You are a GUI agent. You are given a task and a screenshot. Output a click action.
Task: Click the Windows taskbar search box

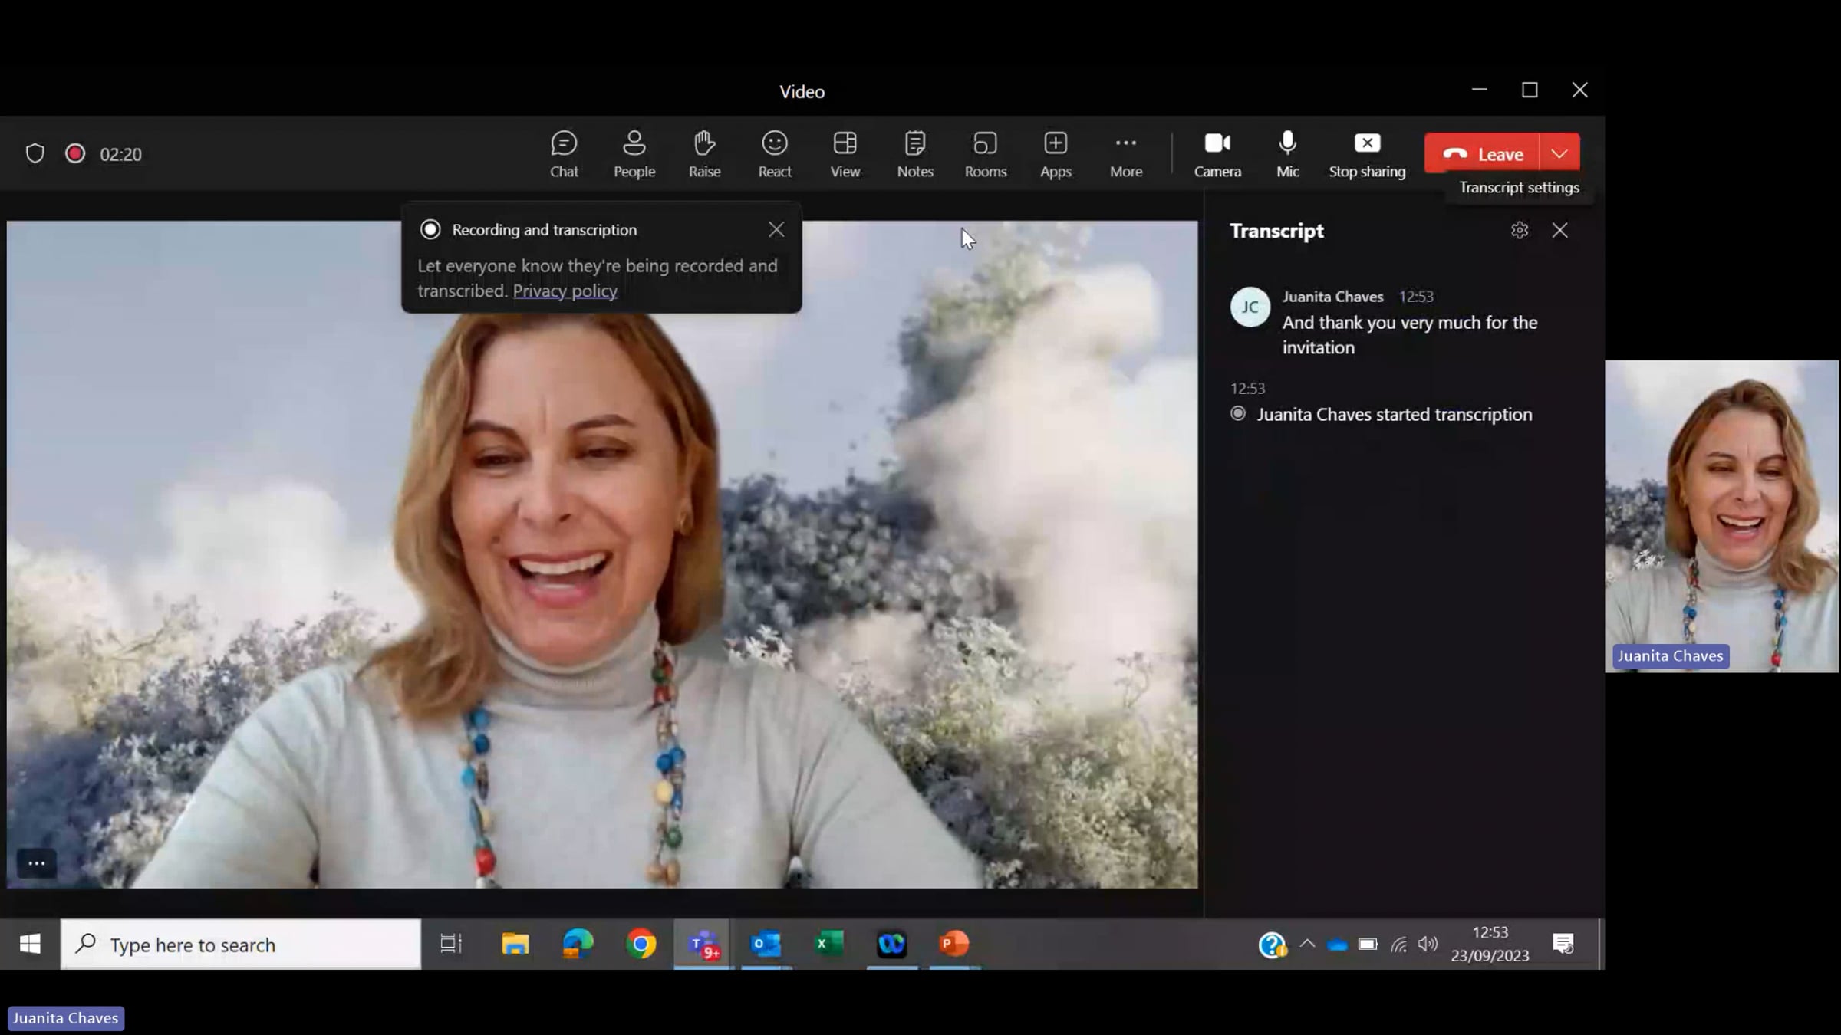pos(241,945)
